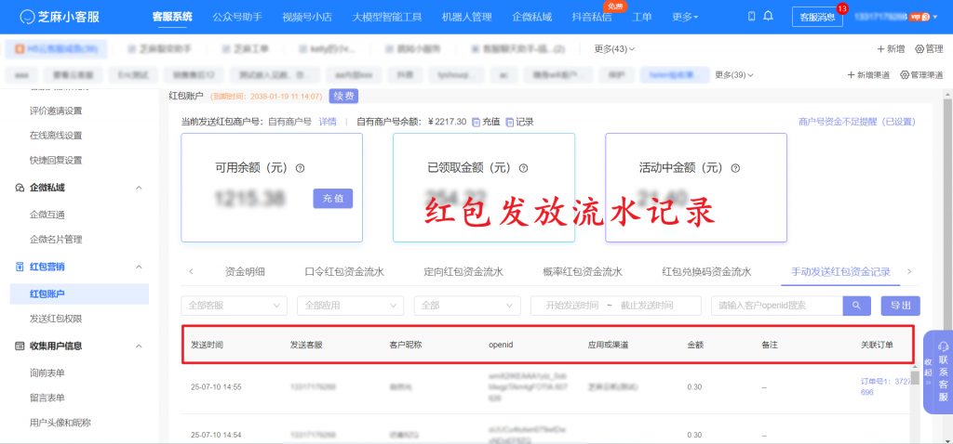Click the 企微私域 sidebar icon

[20, 188]
